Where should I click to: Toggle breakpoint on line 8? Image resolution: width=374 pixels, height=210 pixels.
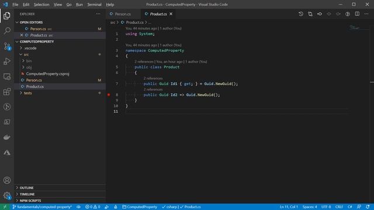pyautogui.click(x=109, y=94)
